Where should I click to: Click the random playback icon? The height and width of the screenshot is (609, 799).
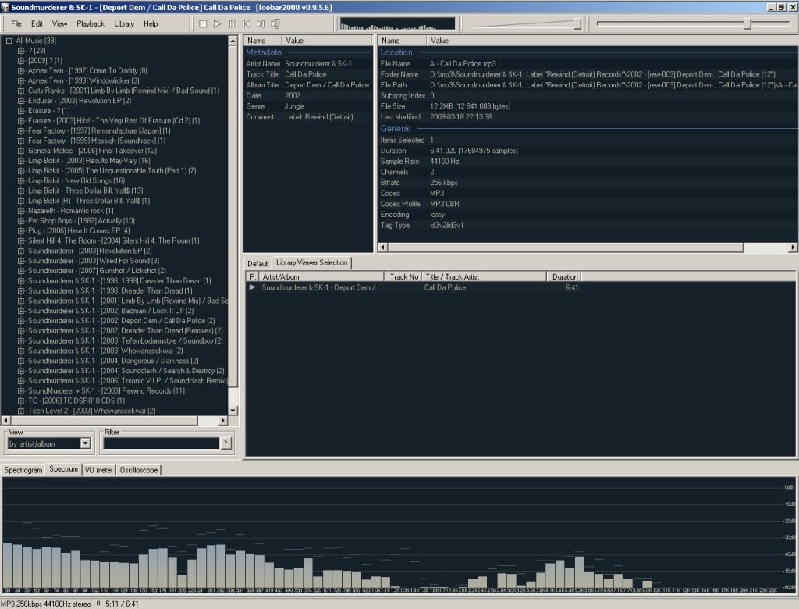pyautogui.click(x=275, y=24)
